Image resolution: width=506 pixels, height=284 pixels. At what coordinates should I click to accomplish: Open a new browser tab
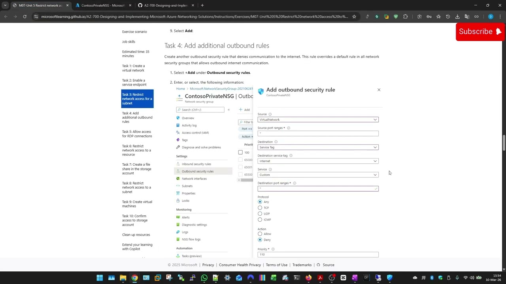pyautogui.click(x=202, y=6)
